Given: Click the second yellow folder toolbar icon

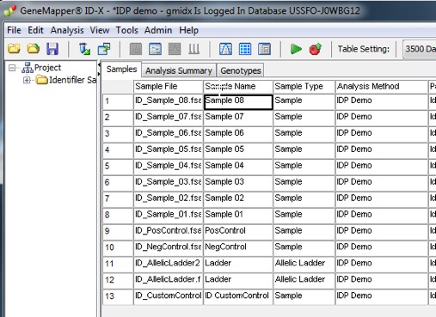Looking at the screenshot, I should (x=34, y=49).
